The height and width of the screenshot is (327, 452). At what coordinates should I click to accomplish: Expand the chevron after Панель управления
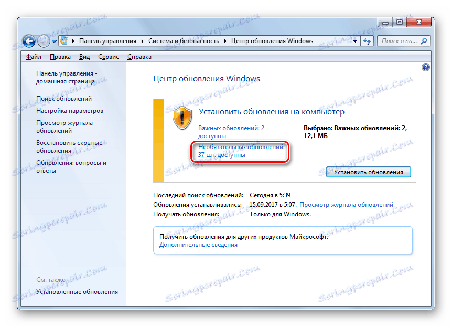click(143, 41)
